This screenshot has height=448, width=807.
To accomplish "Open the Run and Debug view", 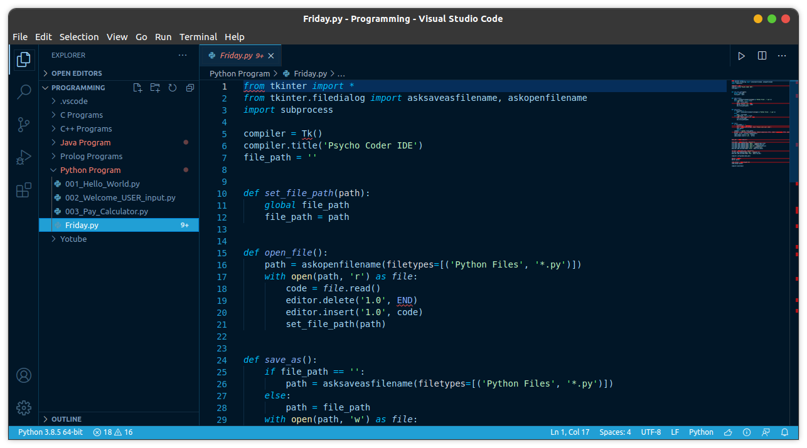I will pos(24,157).
